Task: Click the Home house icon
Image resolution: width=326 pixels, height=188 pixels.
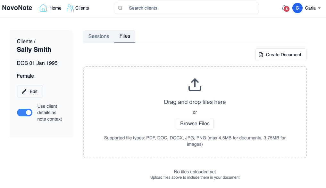Action: pyautogui.click(x=43, y=8)
